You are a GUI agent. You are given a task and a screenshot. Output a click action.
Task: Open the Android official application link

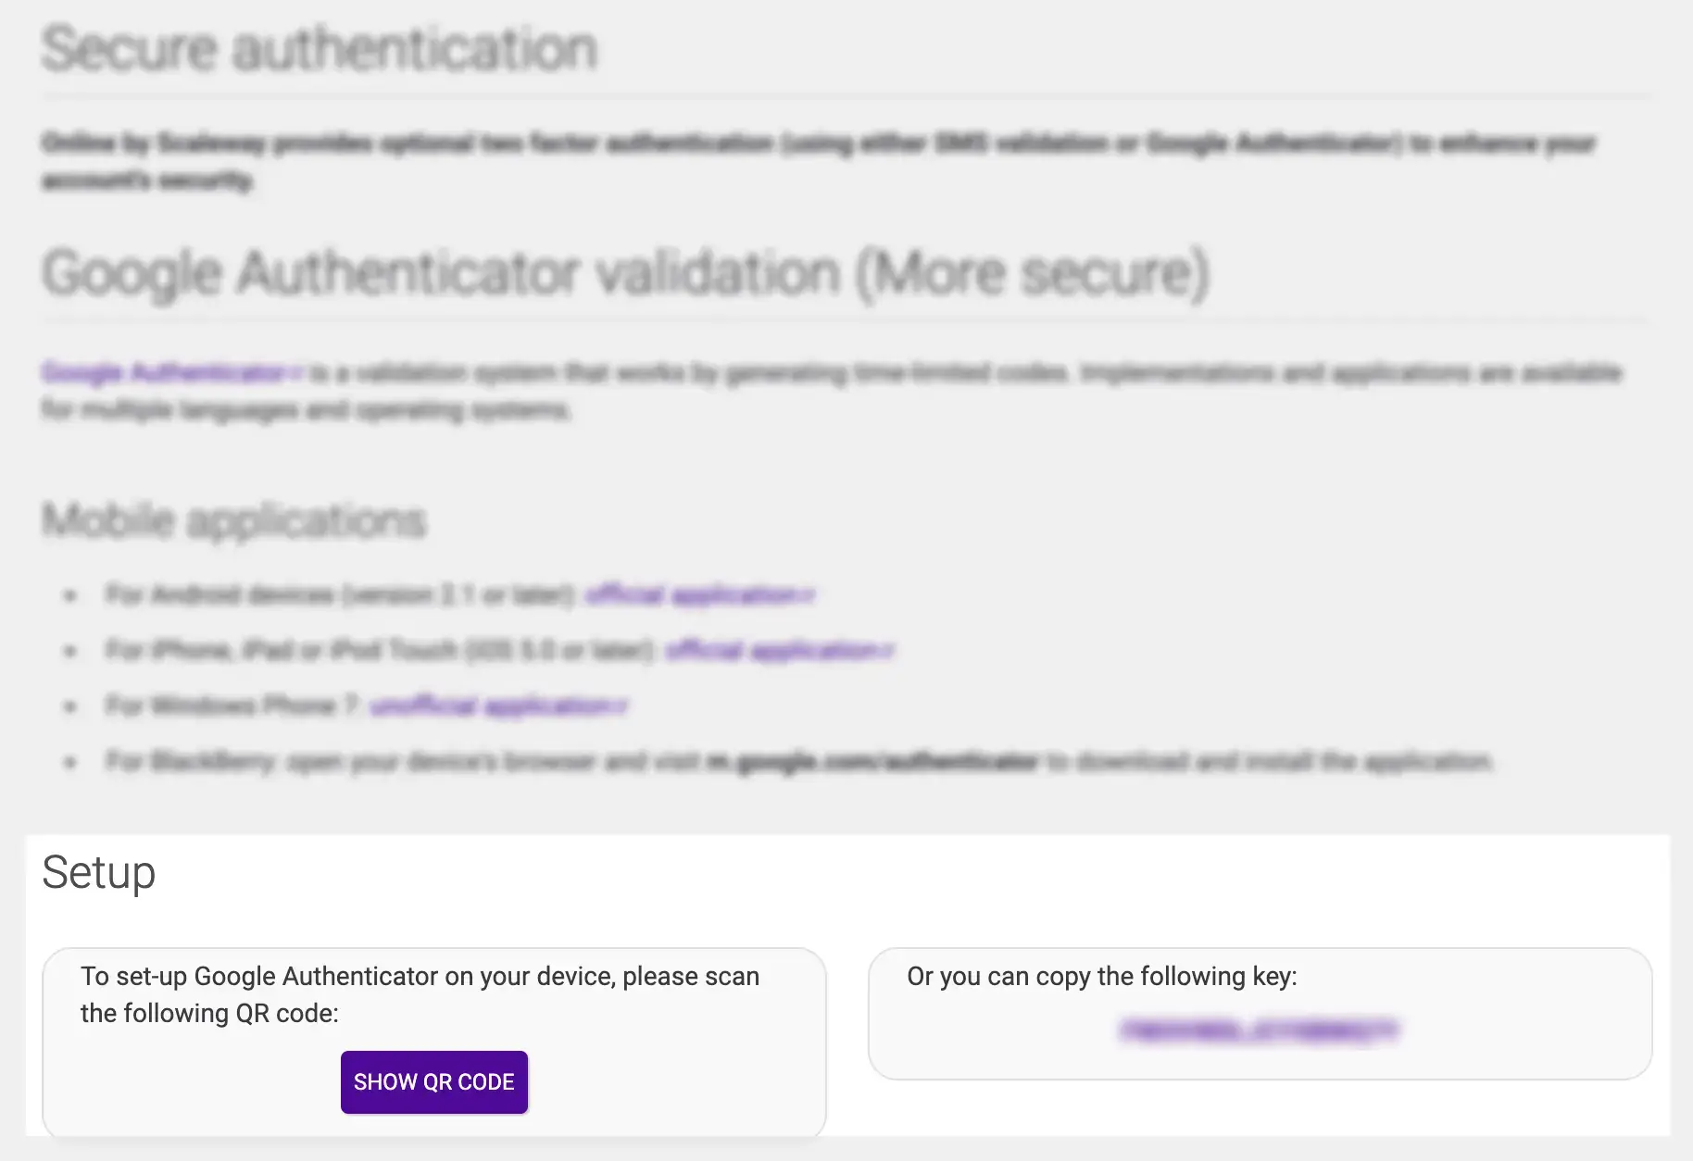click(691, 594)
